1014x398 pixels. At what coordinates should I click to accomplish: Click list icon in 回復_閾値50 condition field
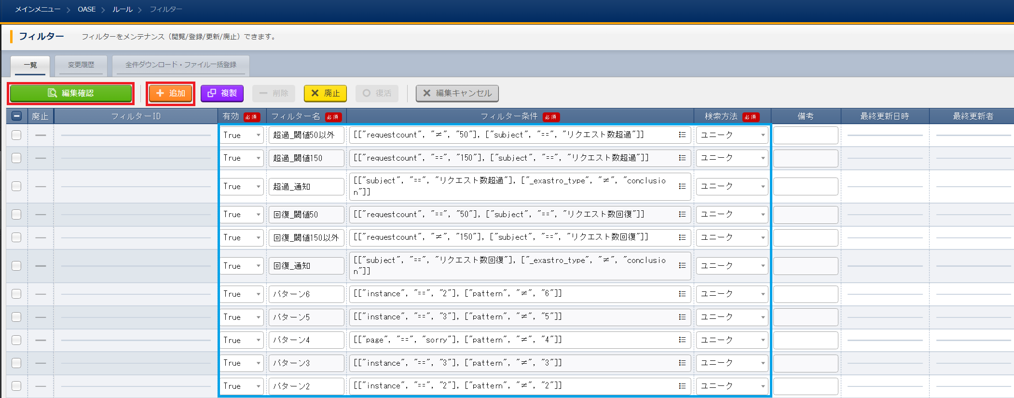tap(682, 214)
